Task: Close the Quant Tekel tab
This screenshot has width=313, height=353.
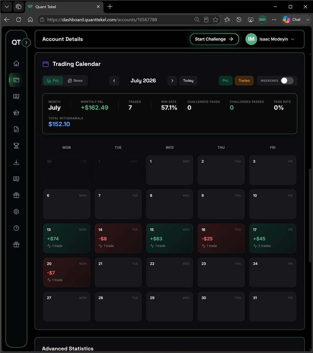Action: (98, 6)
